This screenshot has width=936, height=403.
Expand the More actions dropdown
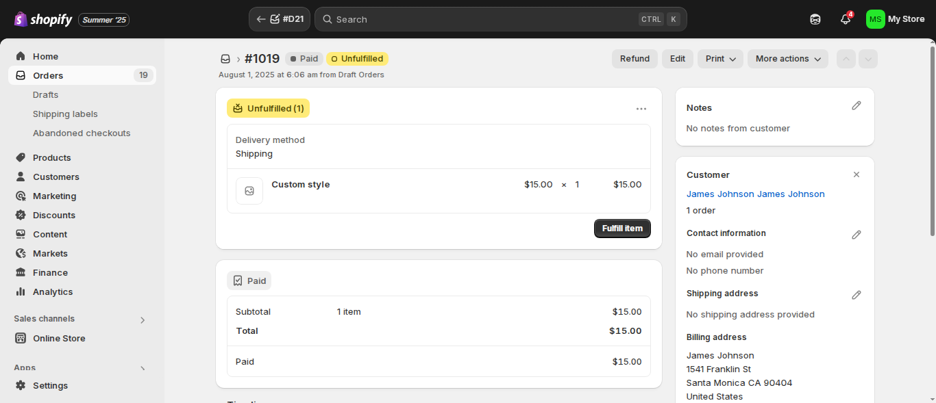tap(788, 59)
